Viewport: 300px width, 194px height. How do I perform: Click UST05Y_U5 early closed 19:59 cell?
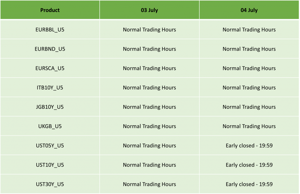coord(249,145)
